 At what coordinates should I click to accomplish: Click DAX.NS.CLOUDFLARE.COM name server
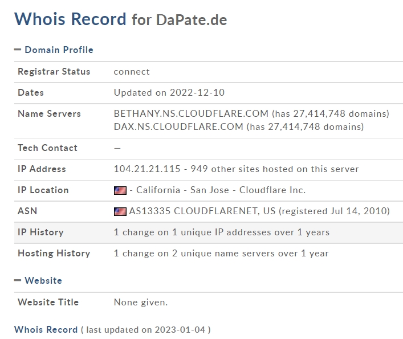click(x=178, y=126)
